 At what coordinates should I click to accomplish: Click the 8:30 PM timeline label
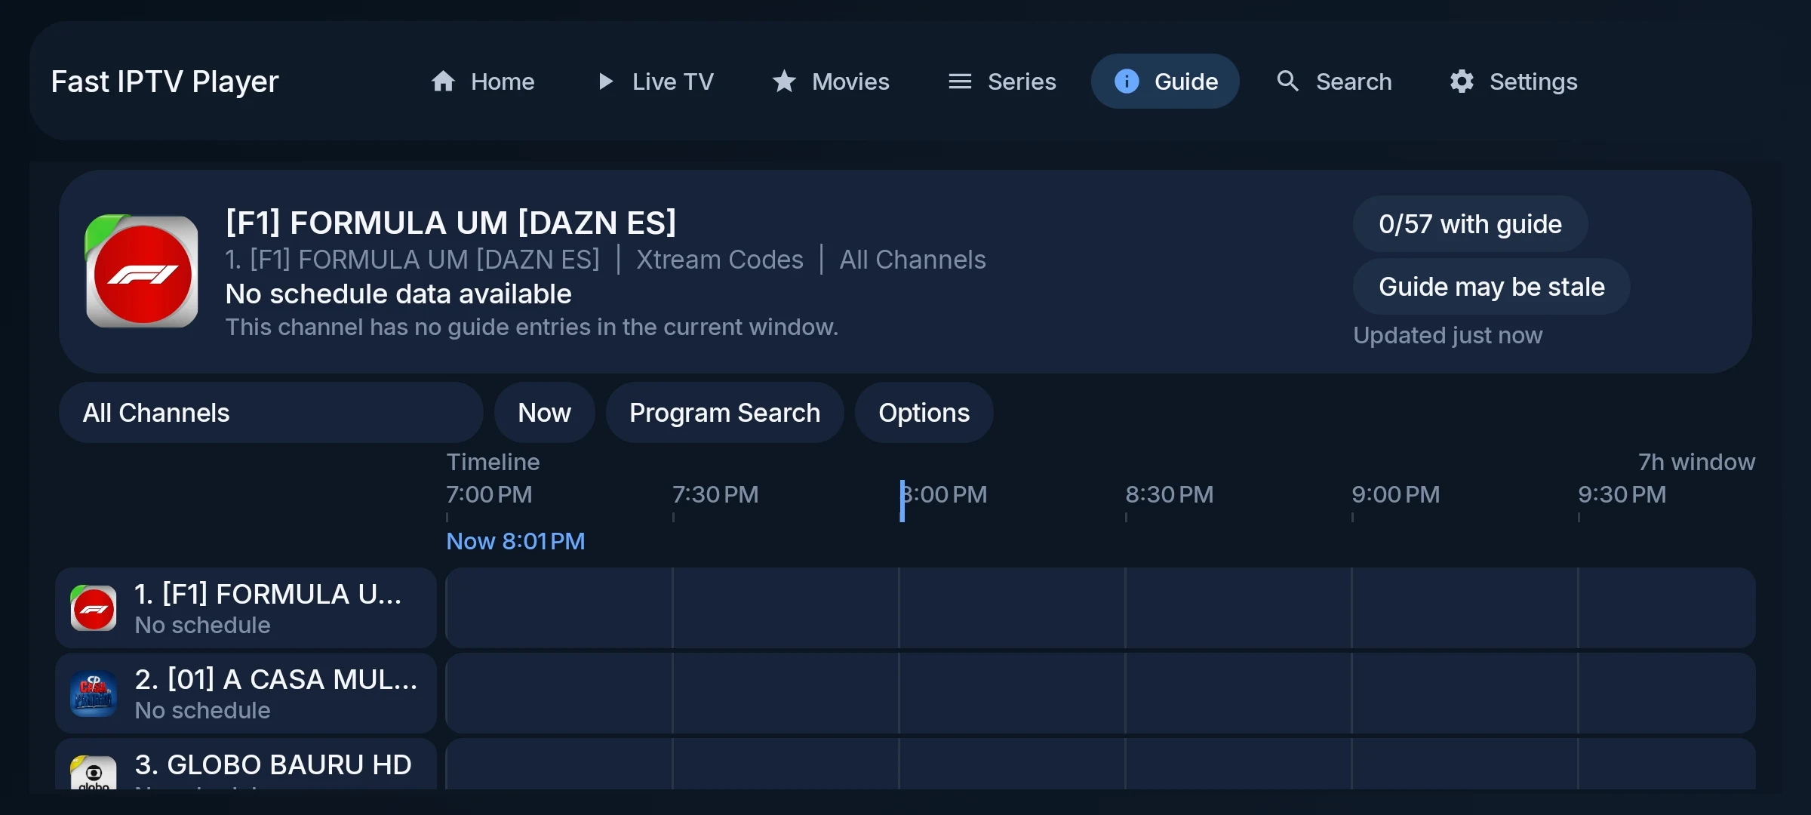[x=1169, y=494]
